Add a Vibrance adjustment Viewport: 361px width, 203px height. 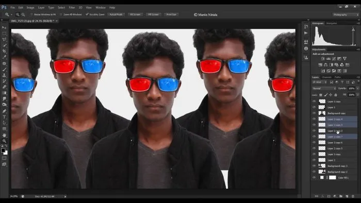pos(344,59)
